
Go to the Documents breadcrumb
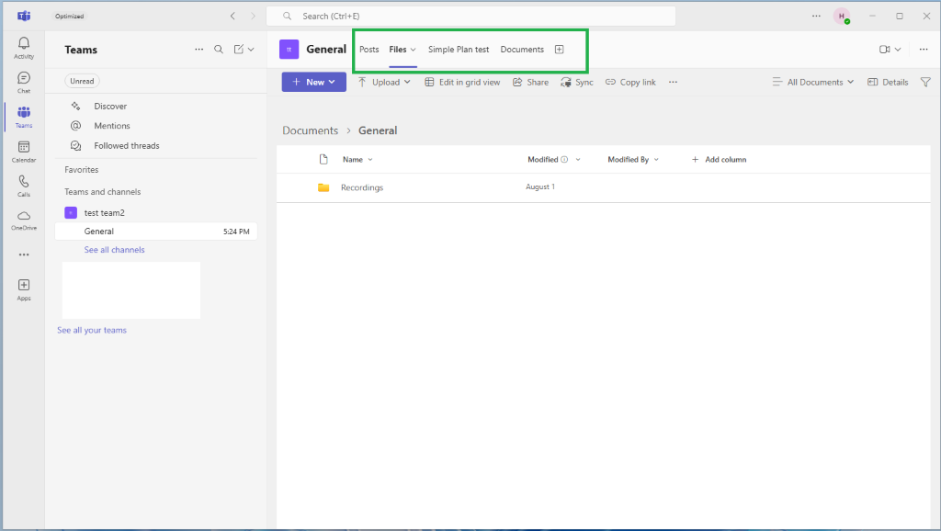tap(311, 130)
